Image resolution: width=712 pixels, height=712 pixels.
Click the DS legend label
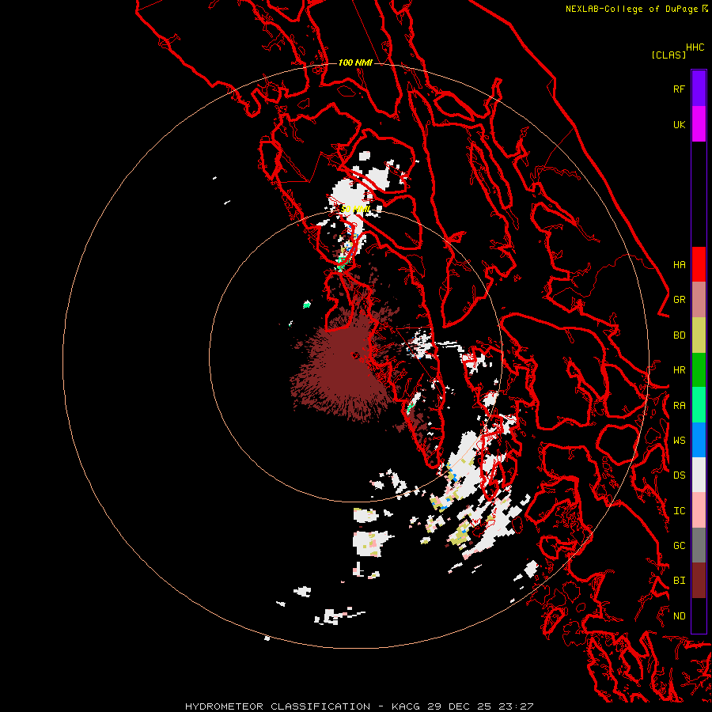[x=679, y=475]
